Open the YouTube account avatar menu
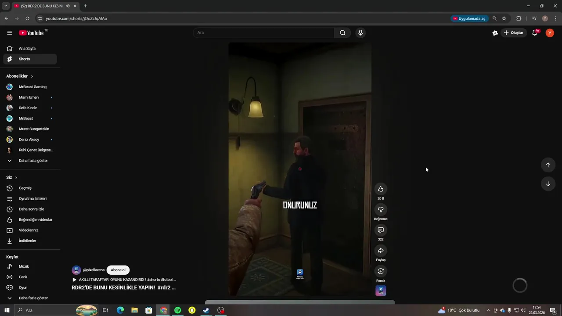Screen dimensions: 562x316 (550, 33)
